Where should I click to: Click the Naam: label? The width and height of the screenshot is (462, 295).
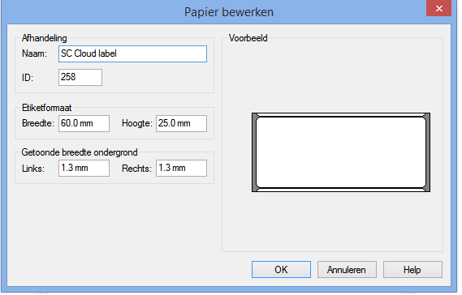[x=34, y=53]
